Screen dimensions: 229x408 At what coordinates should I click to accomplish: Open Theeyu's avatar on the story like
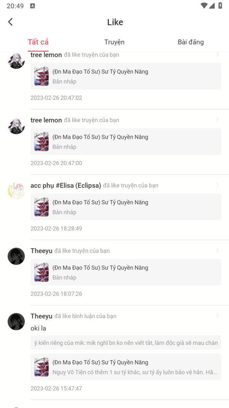click(x=16, y=256)
